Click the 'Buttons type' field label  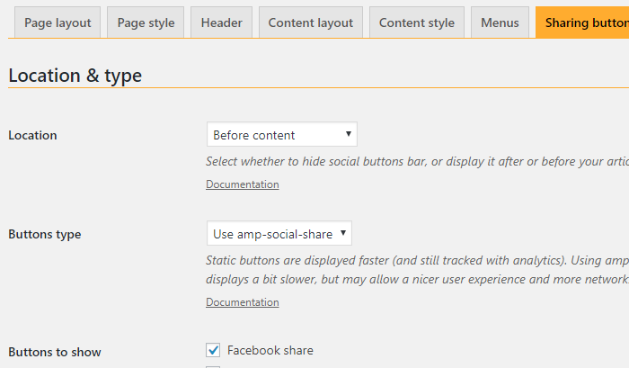45,234
